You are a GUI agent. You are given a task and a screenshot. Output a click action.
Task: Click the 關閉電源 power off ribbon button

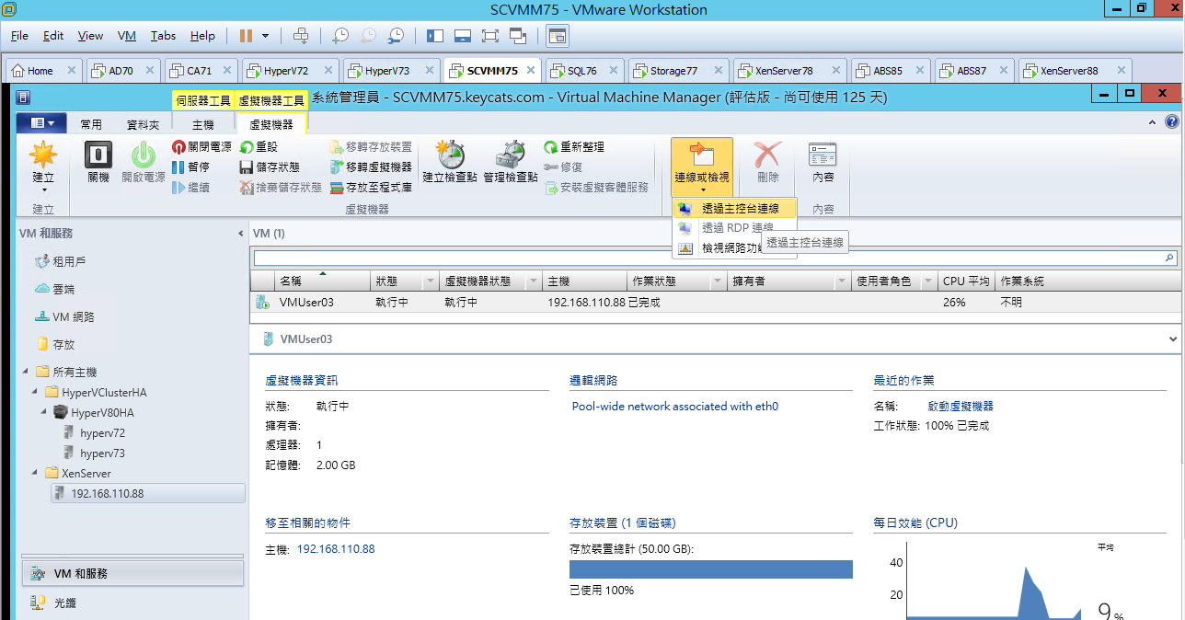[201, 147]
